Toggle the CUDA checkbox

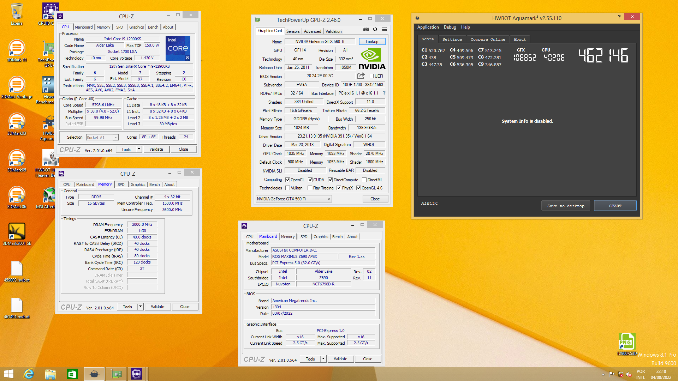tap(310, 180)
